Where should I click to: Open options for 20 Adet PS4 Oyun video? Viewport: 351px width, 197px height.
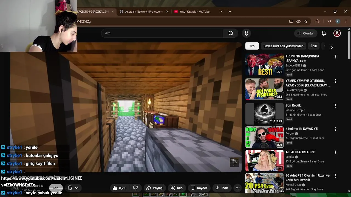(x=335, y=176)
